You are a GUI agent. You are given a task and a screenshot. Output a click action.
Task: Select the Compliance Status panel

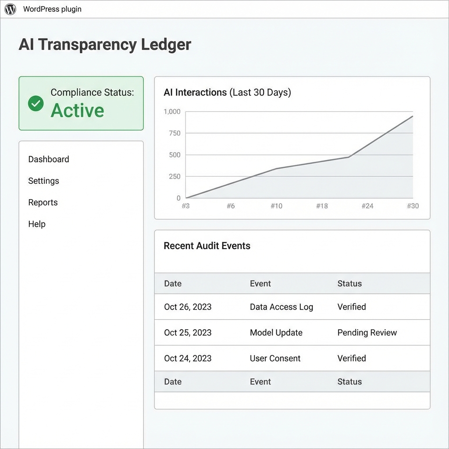81,103
